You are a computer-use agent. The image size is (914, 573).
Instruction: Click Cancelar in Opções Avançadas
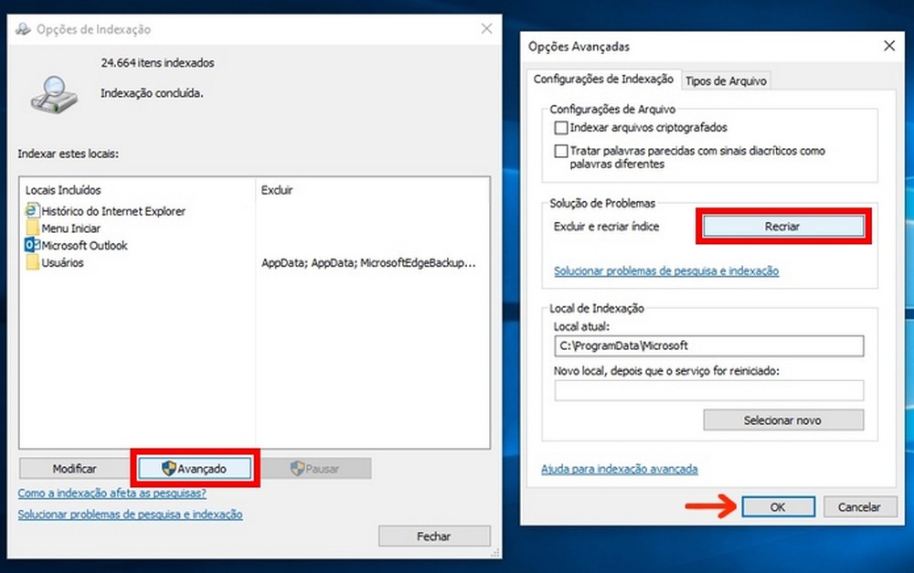(x=859, y=507)
